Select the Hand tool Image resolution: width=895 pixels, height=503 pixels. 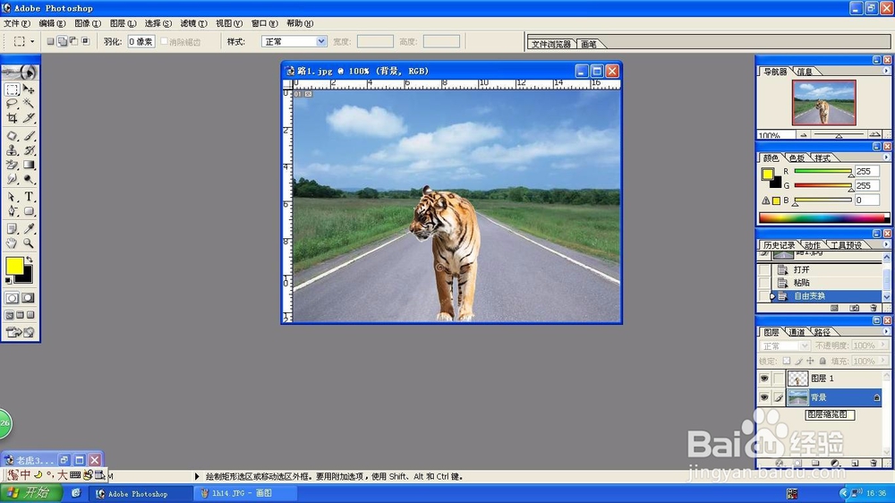[x=12, y=243]
